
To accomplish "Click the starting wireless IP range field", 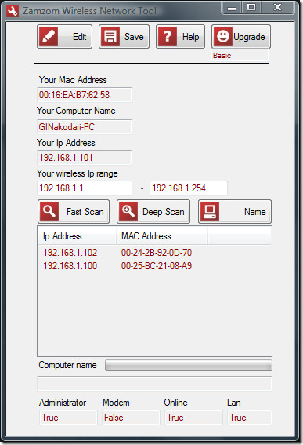I will tap(85, 188).
